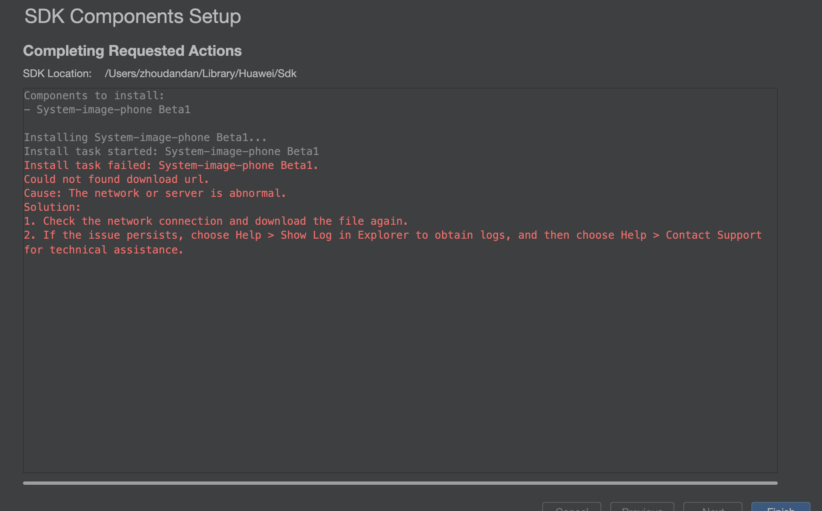The image size is (822, 511).
Task: Click 'for technical assistance.' log line
Action: click(x=103, y=250)
